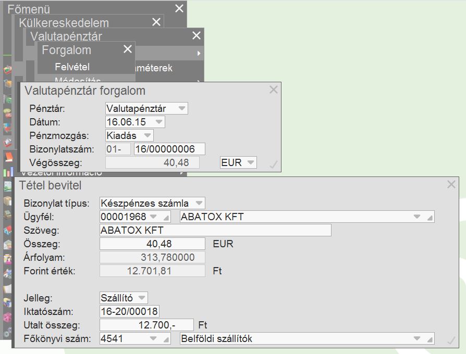Image resolution: width=466 pixels, height=354 pixels.
Task: Click the Árfolyam field 313,780000
Action: 152,257
